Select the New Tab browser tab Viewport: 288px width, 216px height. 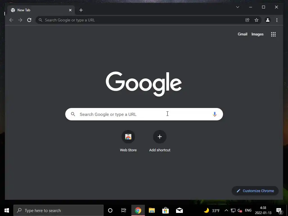click(41, 10)
